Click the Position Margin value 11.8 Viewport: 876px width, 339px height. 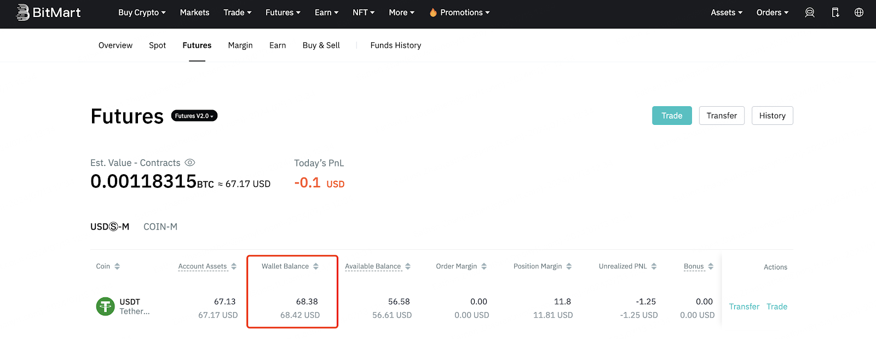point(563,302)
